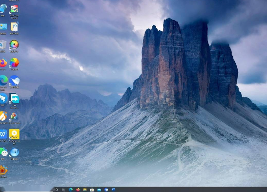The width and height of the screenshot is (267, 192).
Task: Open Microsoft Store from the taskbar
Action: (x=92, y=190)
